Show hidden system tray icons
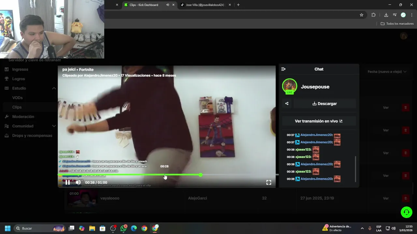417x234 pixels. (x=362, y=228)
